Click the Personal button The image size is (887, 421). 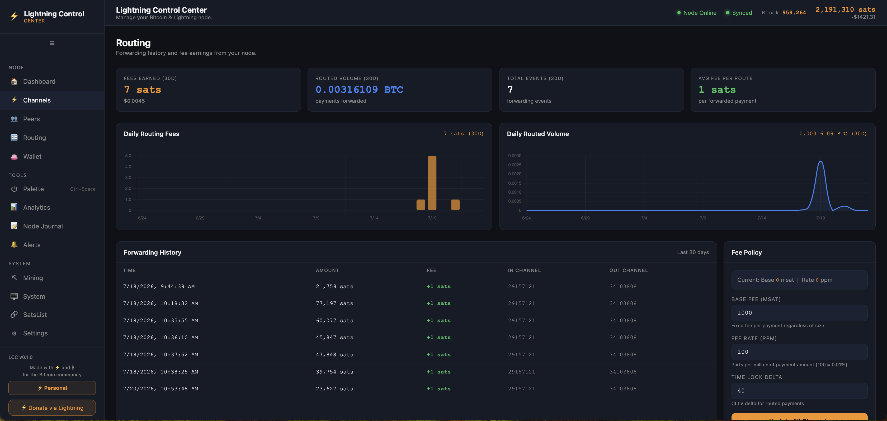(52, 388)
